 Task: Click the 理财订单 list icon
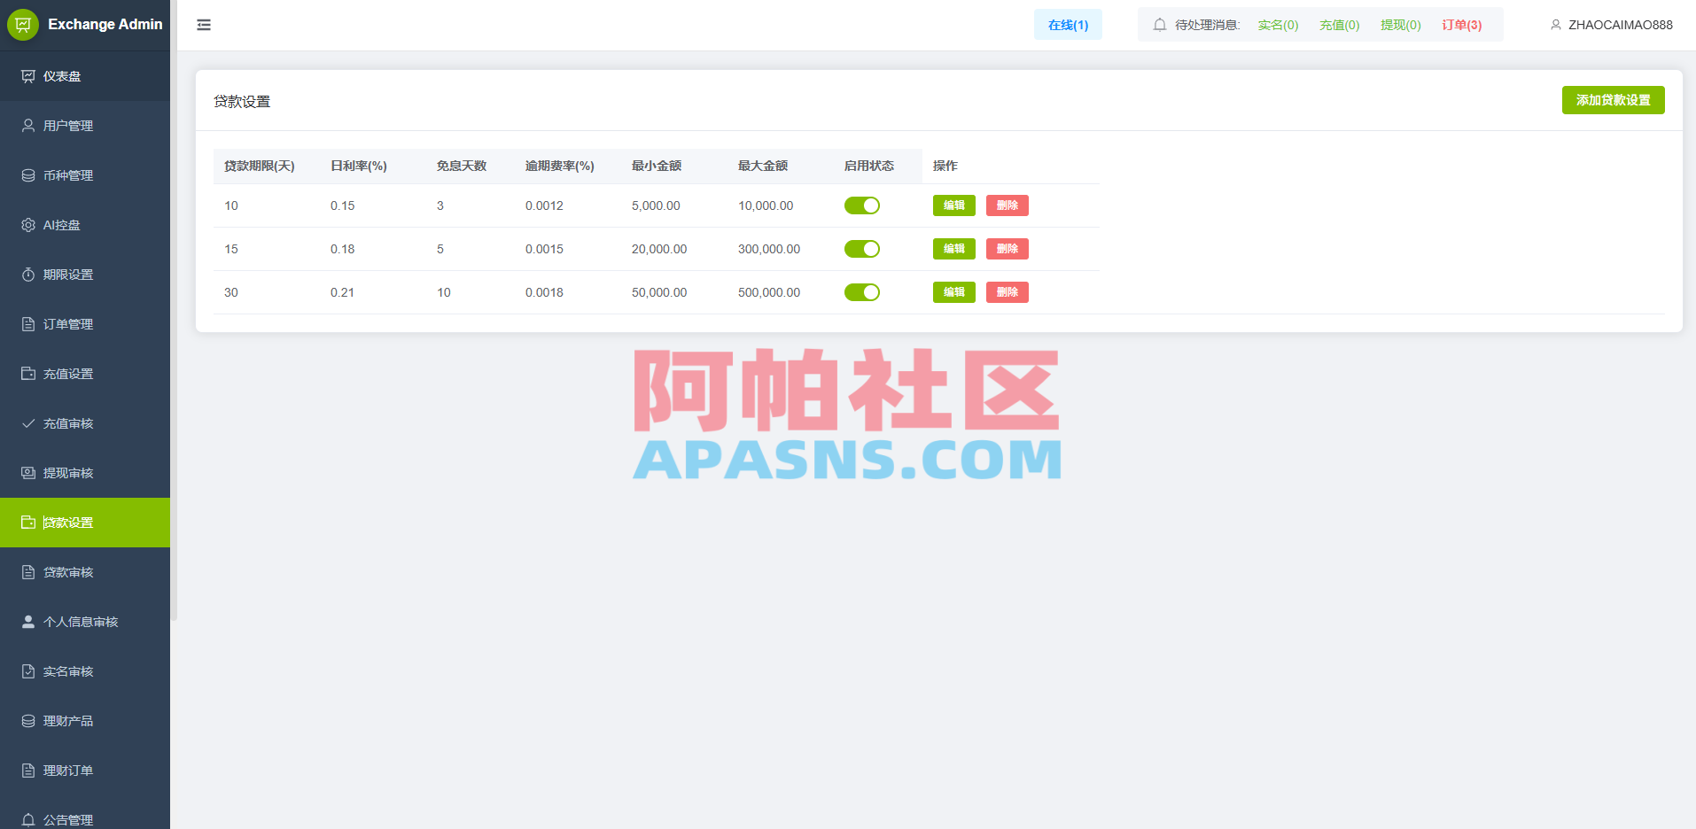28,771
